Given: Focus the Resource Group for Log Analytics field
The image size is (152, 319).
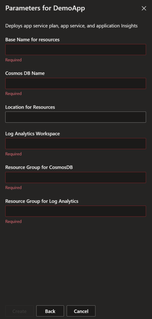Looking at the screenshot, I should tap(76, 211).
